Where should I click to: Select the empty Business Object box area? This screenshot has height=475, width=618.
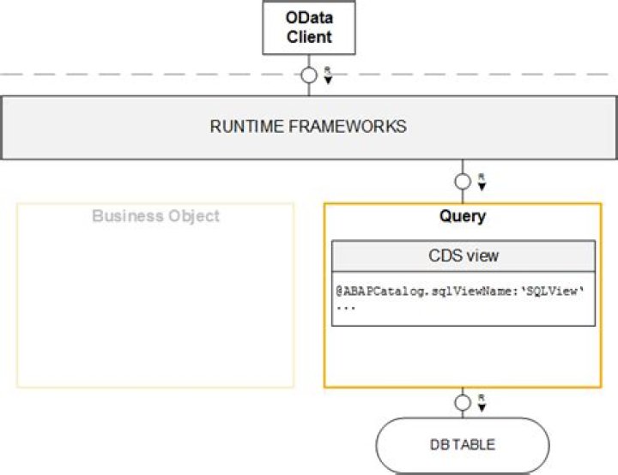155,309
